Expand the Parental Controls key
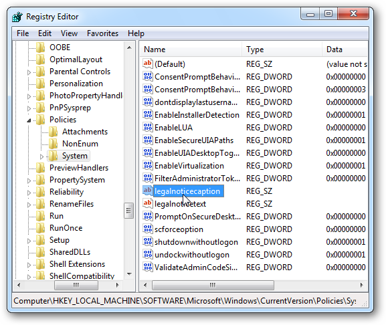386x325 pixels. point(29,72)
